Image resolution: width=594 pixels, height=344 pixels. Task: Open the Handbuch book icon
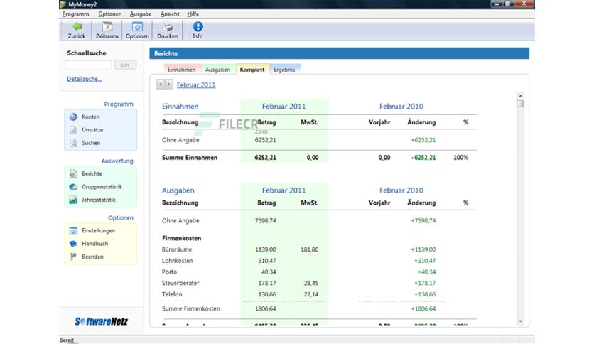pyautogui.click(x=73, y=244)
